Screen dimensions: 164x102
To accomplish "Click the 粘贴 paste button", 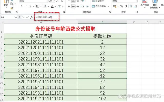I will [x=6, y=5].
